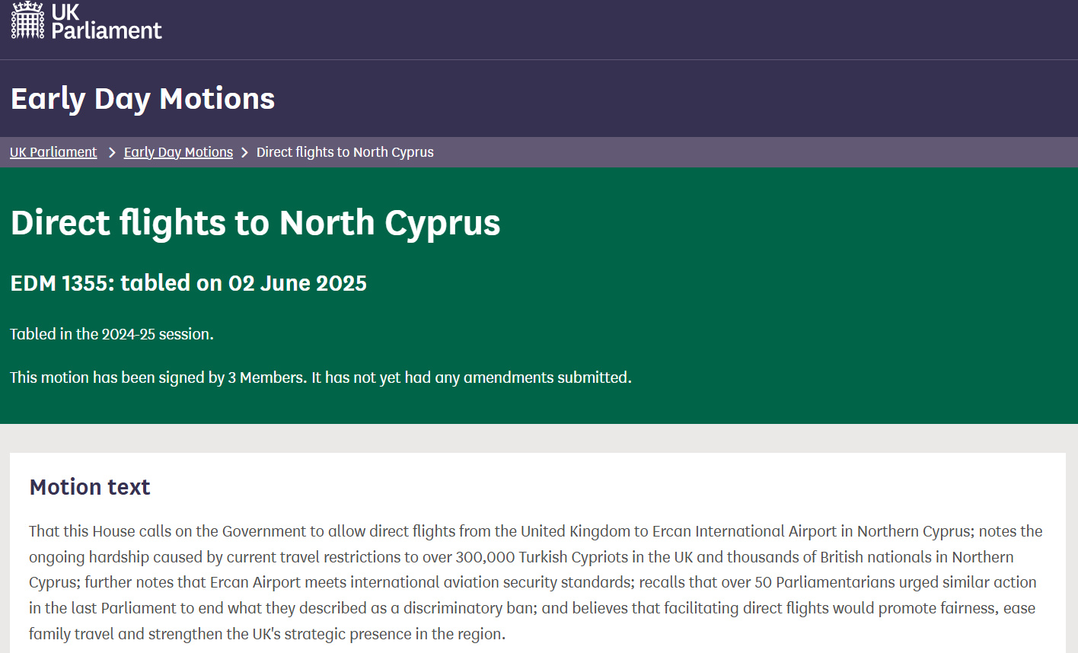Click chevron arrow after Early Day Motions breadcrumb

pos(245,152)
